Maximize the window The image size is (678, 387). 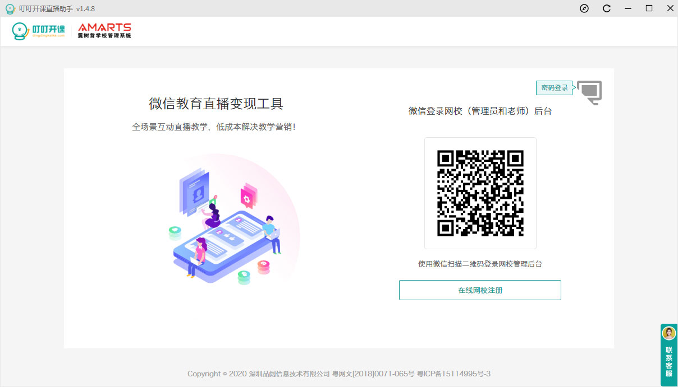649,8
